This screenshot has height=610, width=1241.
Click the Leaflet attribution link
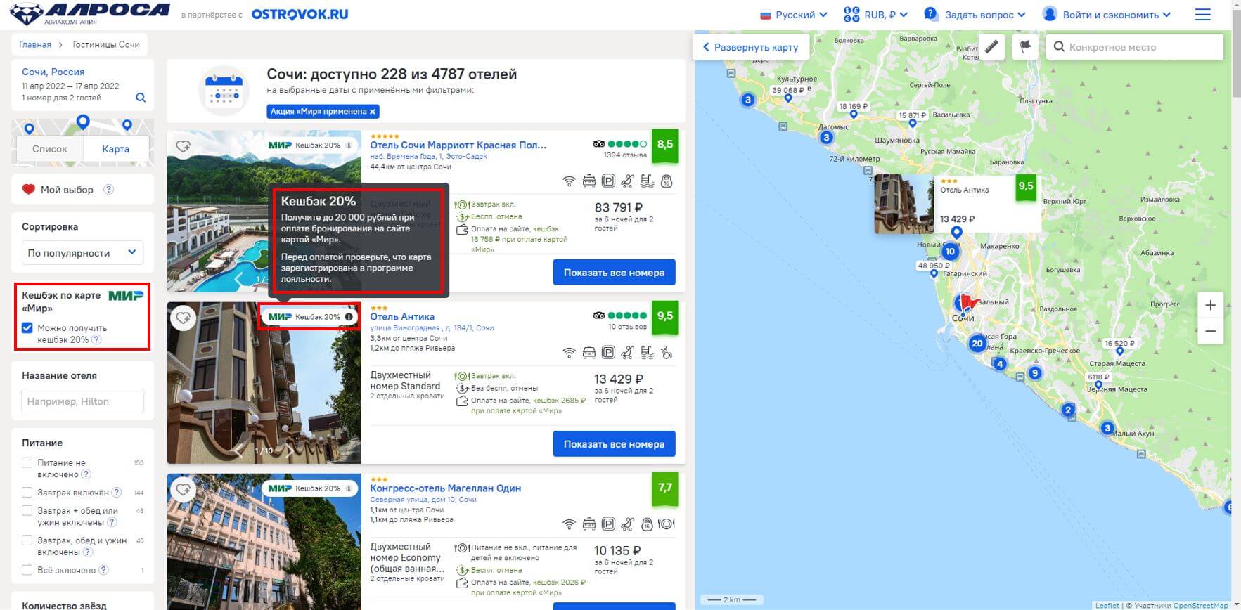pos(1107,605)
